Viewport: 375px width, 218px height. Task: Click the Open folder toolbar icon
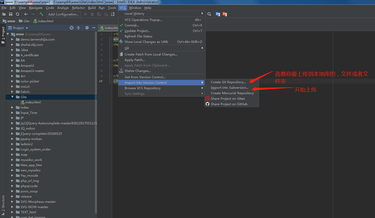pos(4,14)
